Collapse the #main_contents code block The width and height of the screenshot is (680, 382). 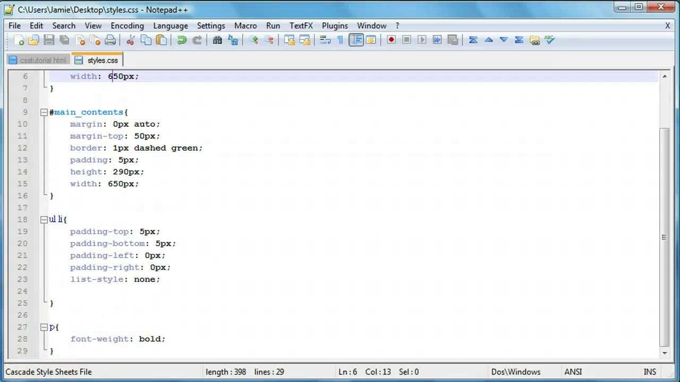pos(44,112)
